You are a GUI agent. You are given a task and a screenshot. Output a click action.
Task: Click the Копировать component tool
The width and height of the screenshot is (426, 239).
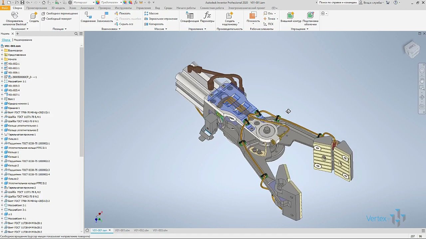tap(154, 24)
